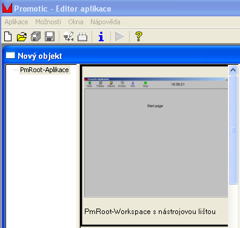Open help via yellow question mark icon
The width and height of the screenshot is (240, 228).
point(139,36)
